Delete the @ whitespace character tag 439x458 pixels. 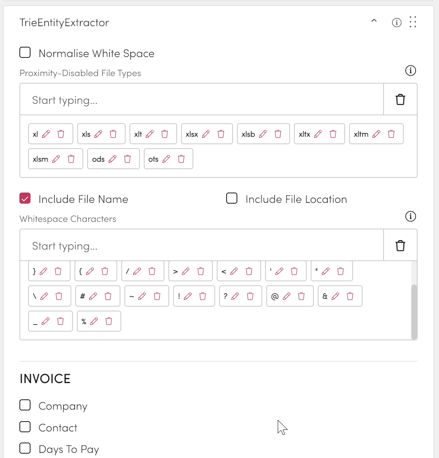(302, 296)
